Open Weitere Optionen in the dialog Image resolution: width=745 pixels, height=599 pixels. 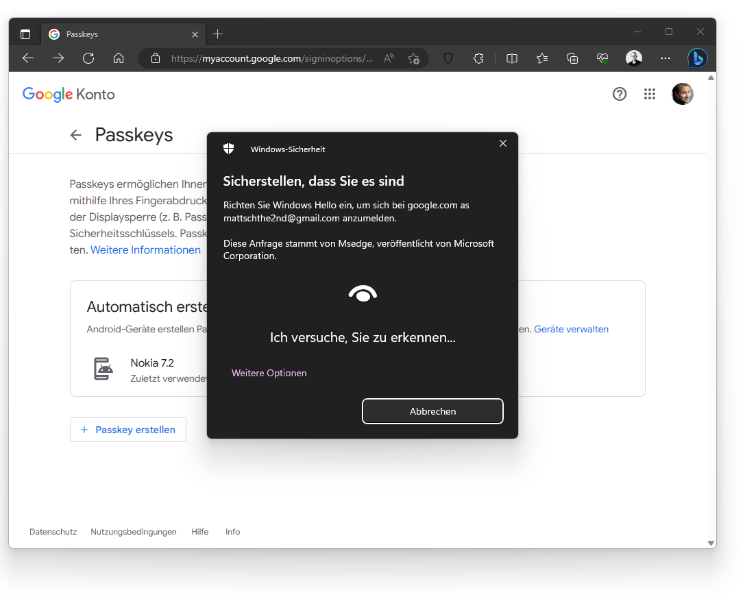coord(269,373)
